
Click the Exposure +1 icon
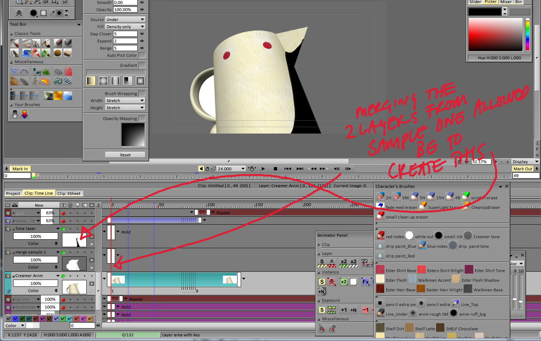point(344,310)
